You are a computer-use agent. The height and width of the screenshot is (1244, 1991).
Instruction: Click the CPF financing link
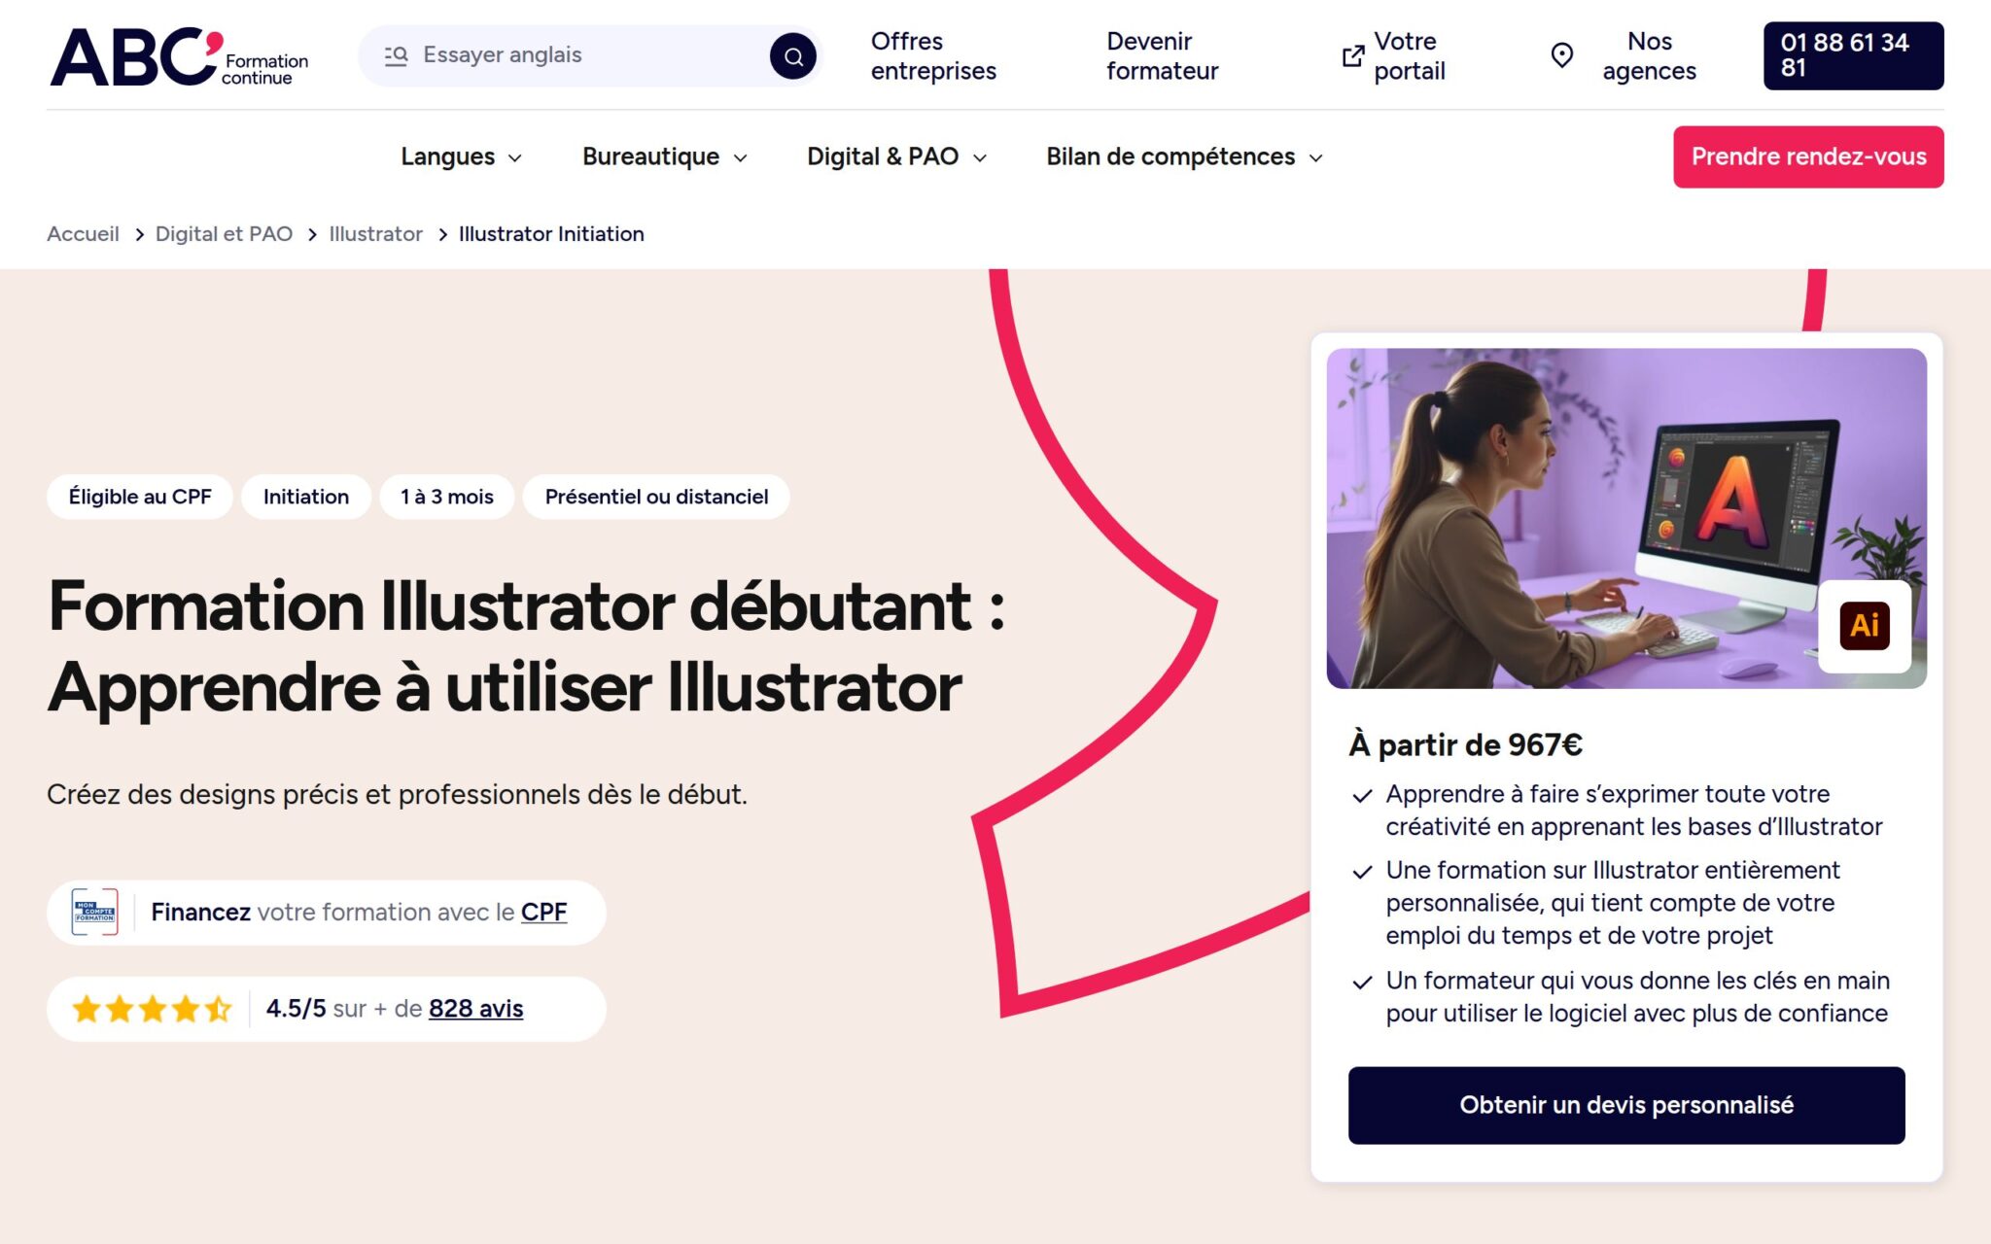click(543, 912)
